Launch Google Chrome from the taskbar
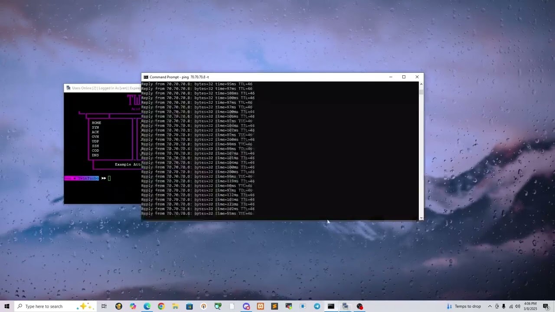Viewport: 555px width, 312px height. (x=161, y=306)
